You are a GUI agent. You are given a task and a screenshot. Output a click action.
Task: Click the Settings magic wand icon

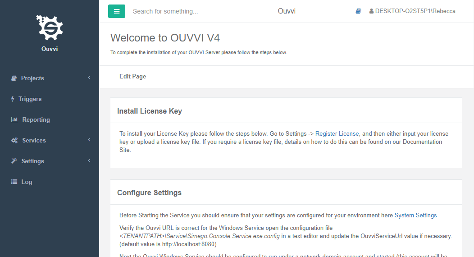point(14,161)
